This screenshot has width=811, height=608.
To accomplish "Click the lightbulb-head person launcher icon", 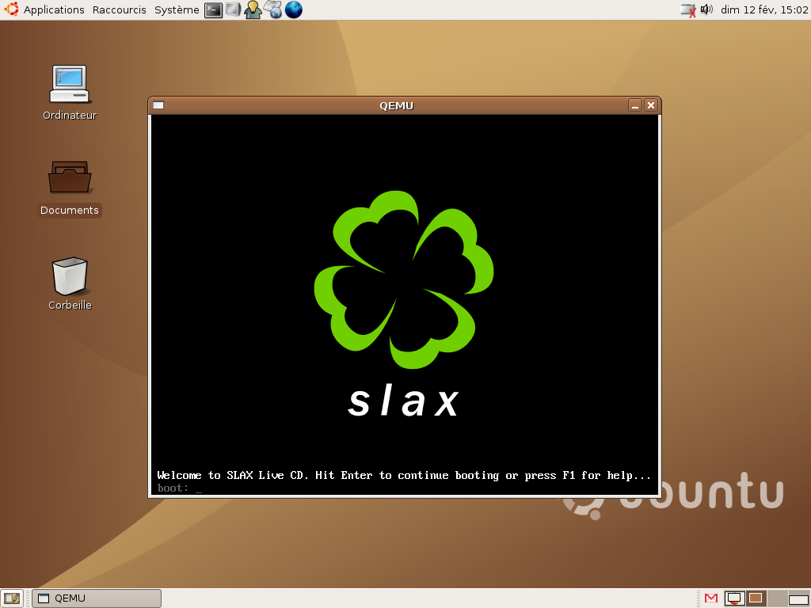I will 253,9.
